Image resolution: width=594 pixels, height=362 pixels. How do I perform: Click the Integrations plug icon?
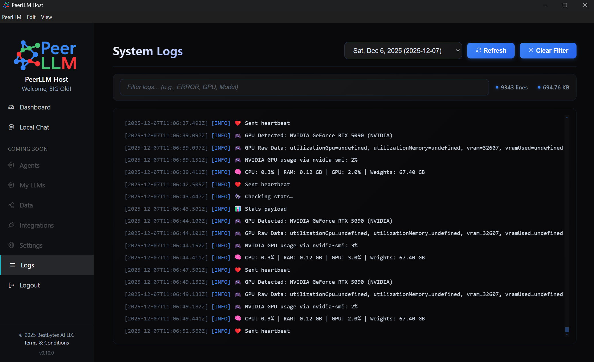11,225
